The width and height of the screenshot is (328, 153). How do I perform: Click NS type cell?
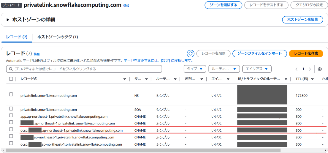(136, 96)
